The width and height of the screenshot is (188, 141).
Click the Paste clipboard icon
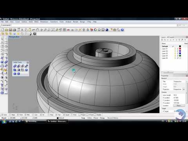pyautogui.click(x=30, y=30)
